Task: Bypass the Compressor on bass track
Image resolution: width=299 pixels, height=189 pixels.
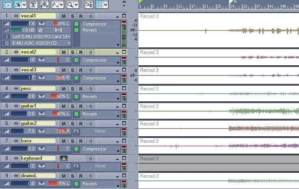Action: [x=76, y=149]
